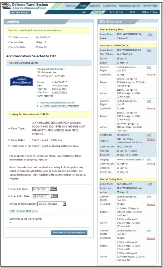This screenshot has width=163, height=268.
Task: Remove the UA 624 flight
Action: coord(151,238)
